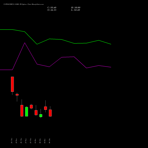Click the red 26 Nov candlestick
Viewport: 148px width, 148px height.
point(22,111)
